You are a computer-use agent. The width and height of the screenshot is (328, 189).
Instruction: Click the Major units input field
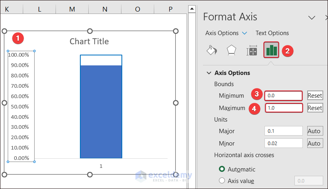284,131
